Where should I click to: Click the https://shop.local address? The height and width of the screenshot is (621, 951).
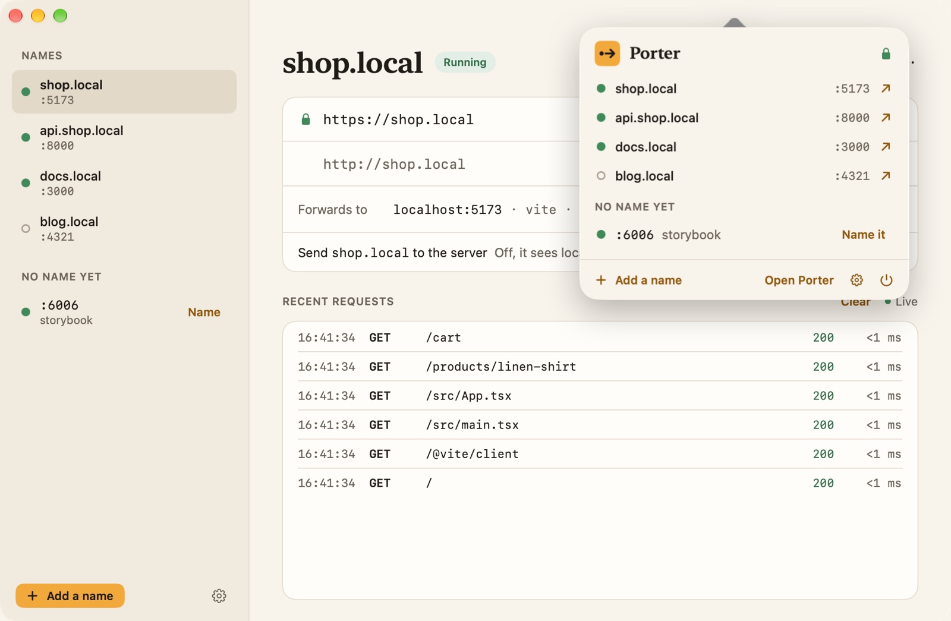coord(398,119)
